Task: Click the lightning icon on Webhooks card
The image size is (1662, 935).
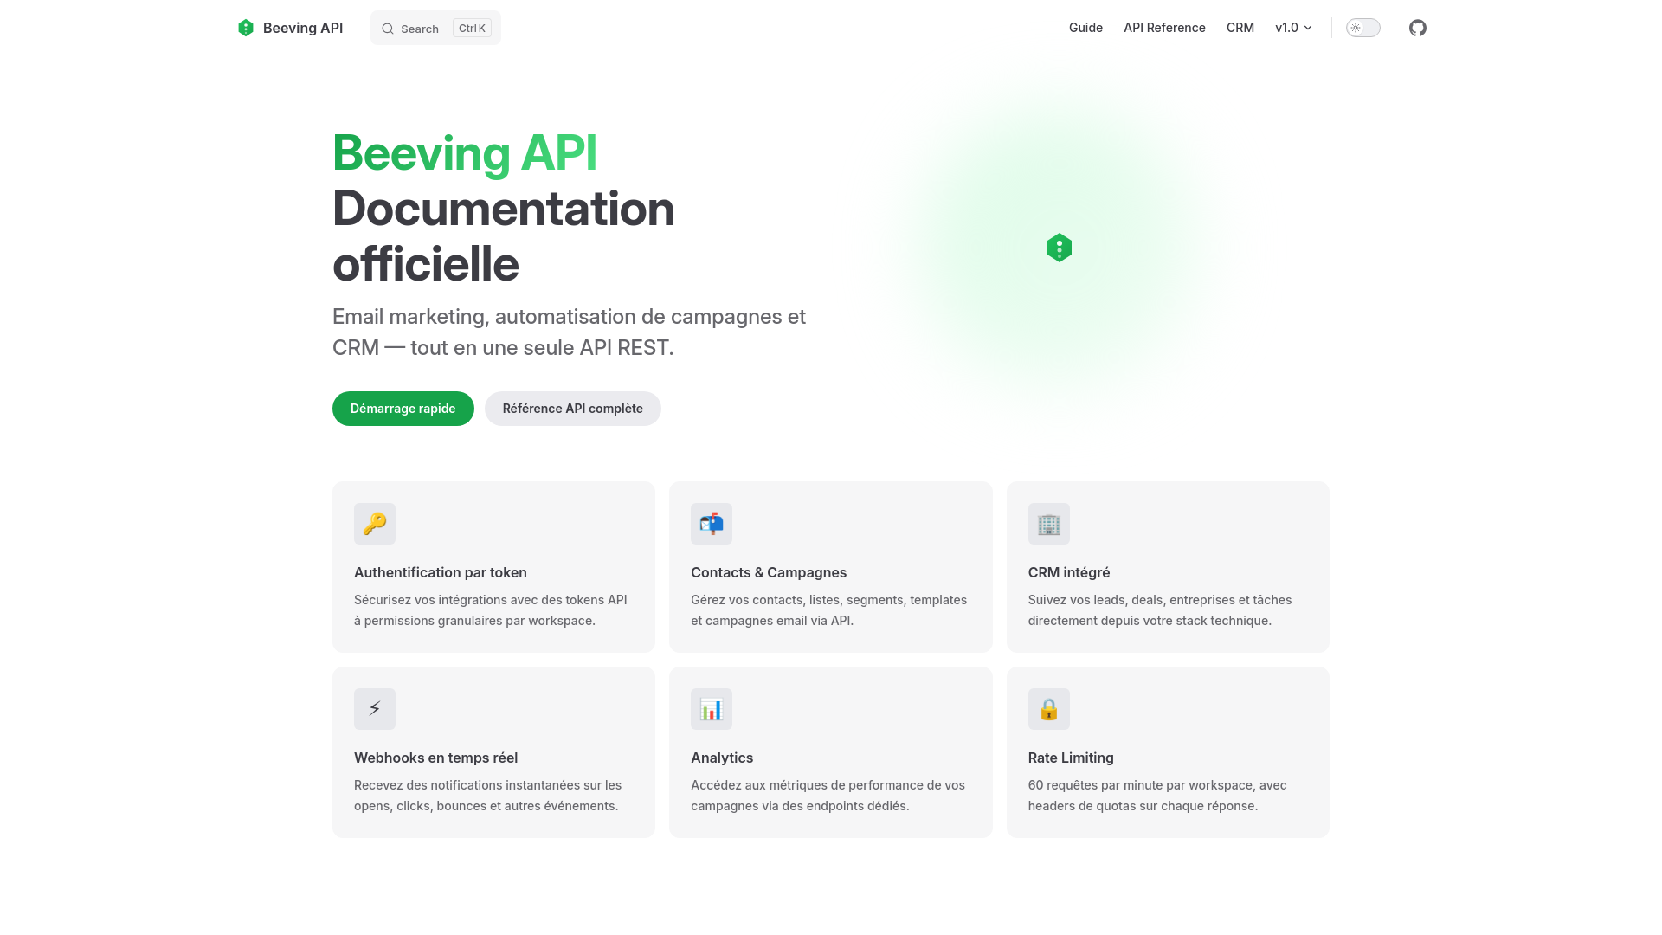Action: pyautogui.click(x=375, y=709)
